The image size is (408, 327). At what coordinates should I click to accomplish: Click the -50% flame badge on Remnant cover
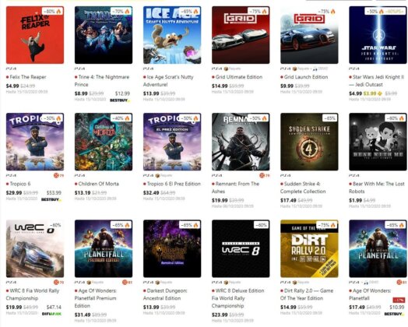click(x=259, y=118)
